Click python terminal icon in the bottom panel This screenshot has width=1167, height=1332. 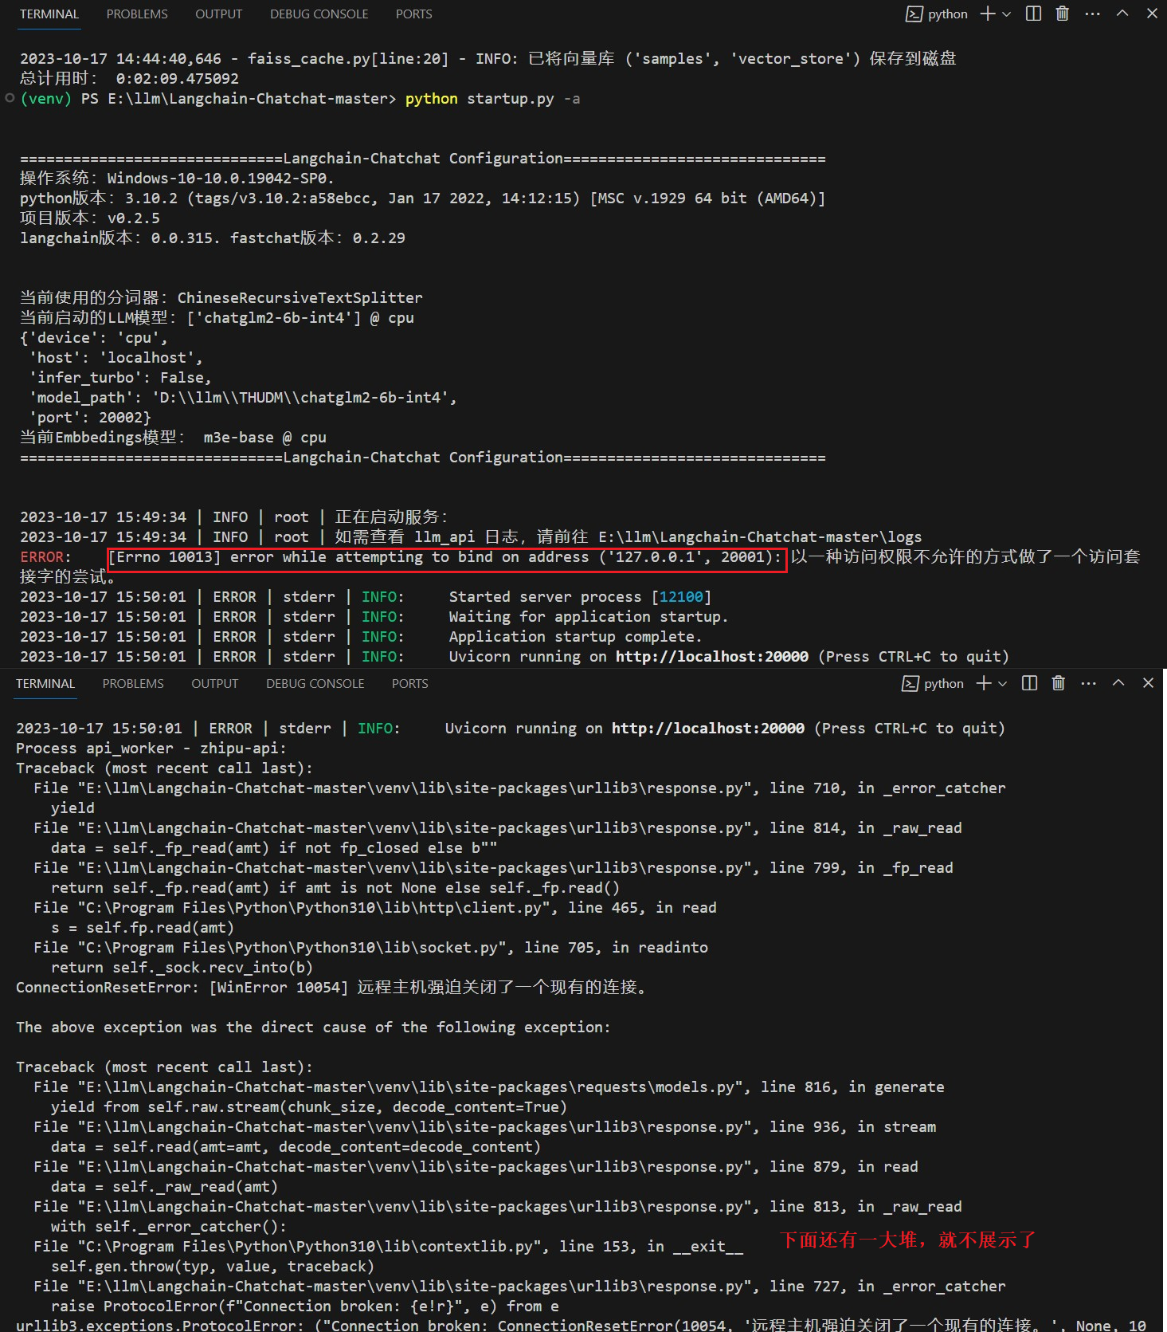(x=910, y=684)
